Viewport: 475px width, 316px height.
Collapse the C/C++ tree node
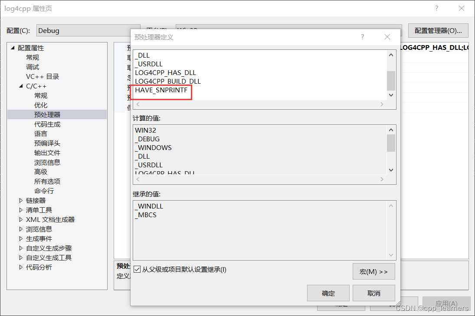21,86
